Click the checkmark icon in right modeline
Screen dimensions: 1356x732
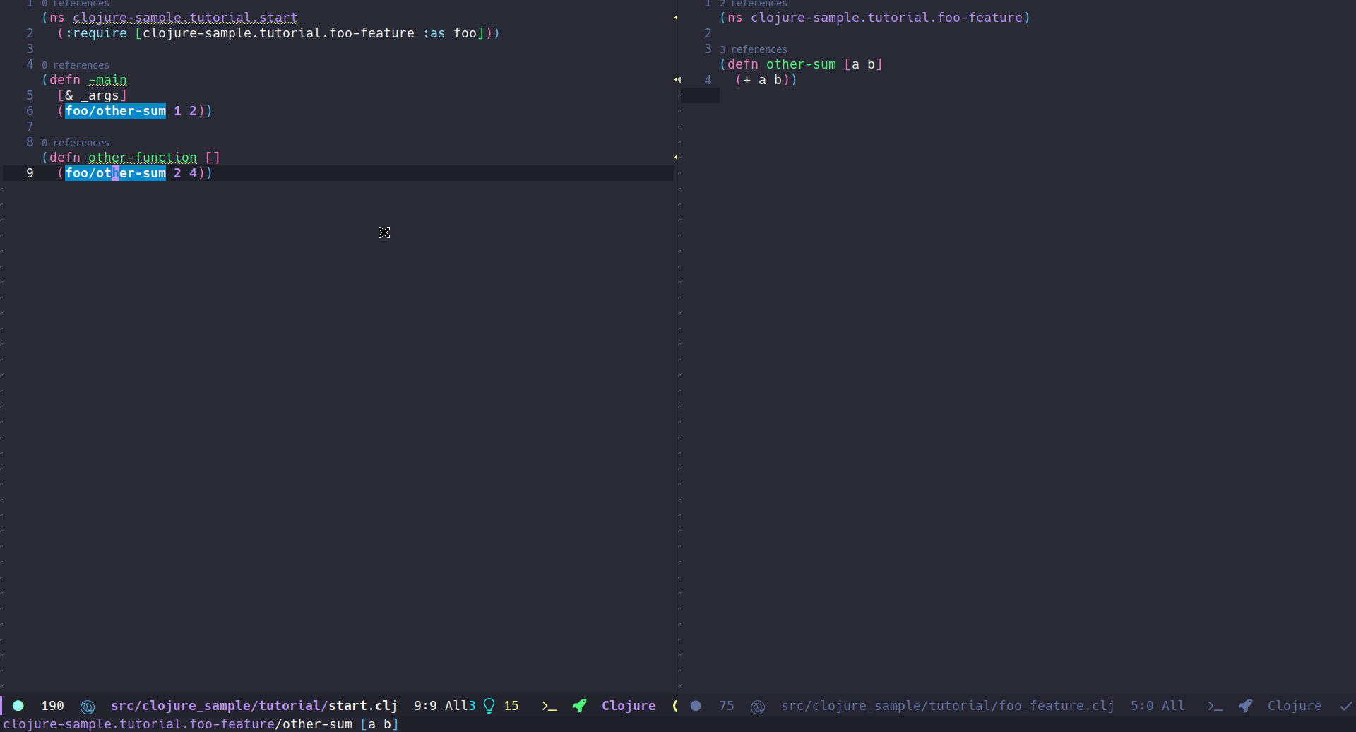click(1346, 706)
